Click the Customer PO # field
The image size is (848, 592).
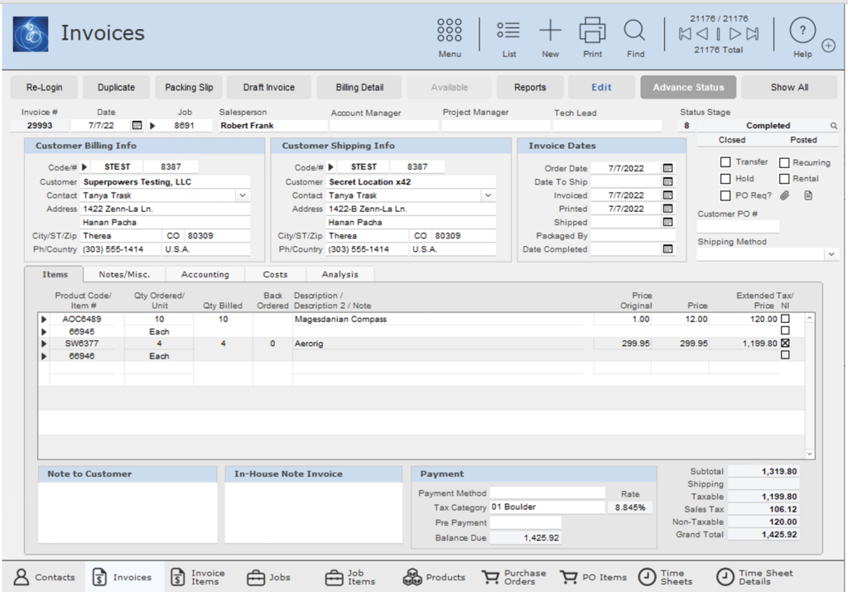coord(737,226)
